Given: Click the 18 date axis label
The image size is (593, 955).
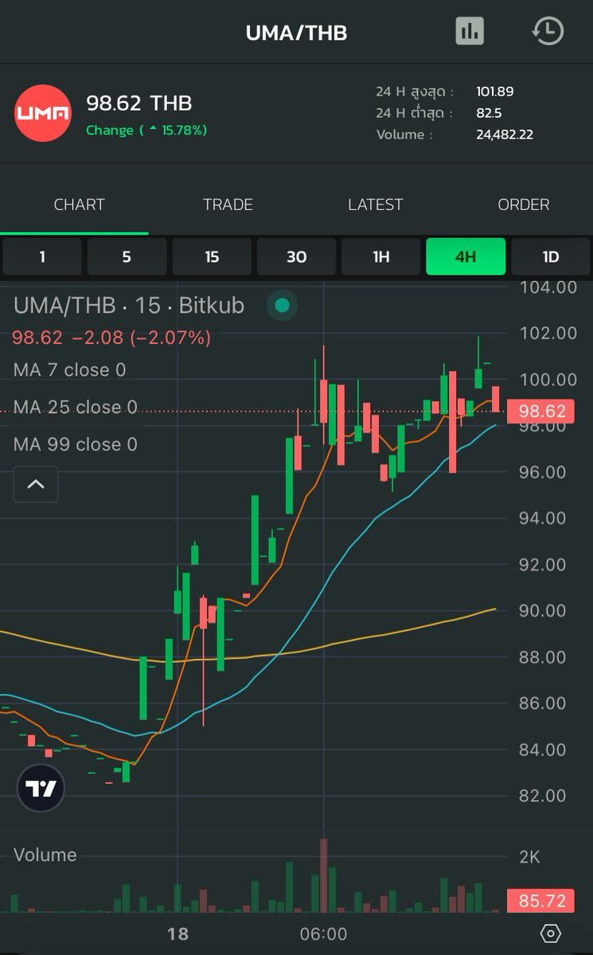Looking at the screenshot, I should coord(178,934).
